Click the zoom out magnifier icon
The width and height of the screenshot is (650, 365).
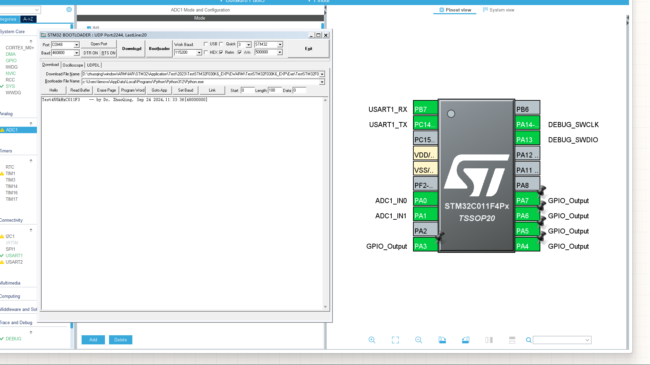click(x=419, y=340)
